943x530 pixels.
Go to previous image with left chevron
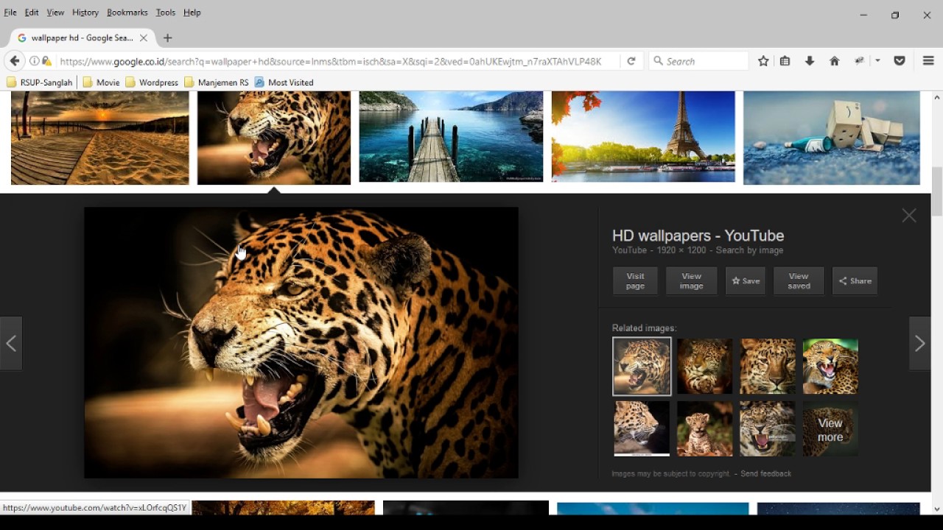click(11, 344)
